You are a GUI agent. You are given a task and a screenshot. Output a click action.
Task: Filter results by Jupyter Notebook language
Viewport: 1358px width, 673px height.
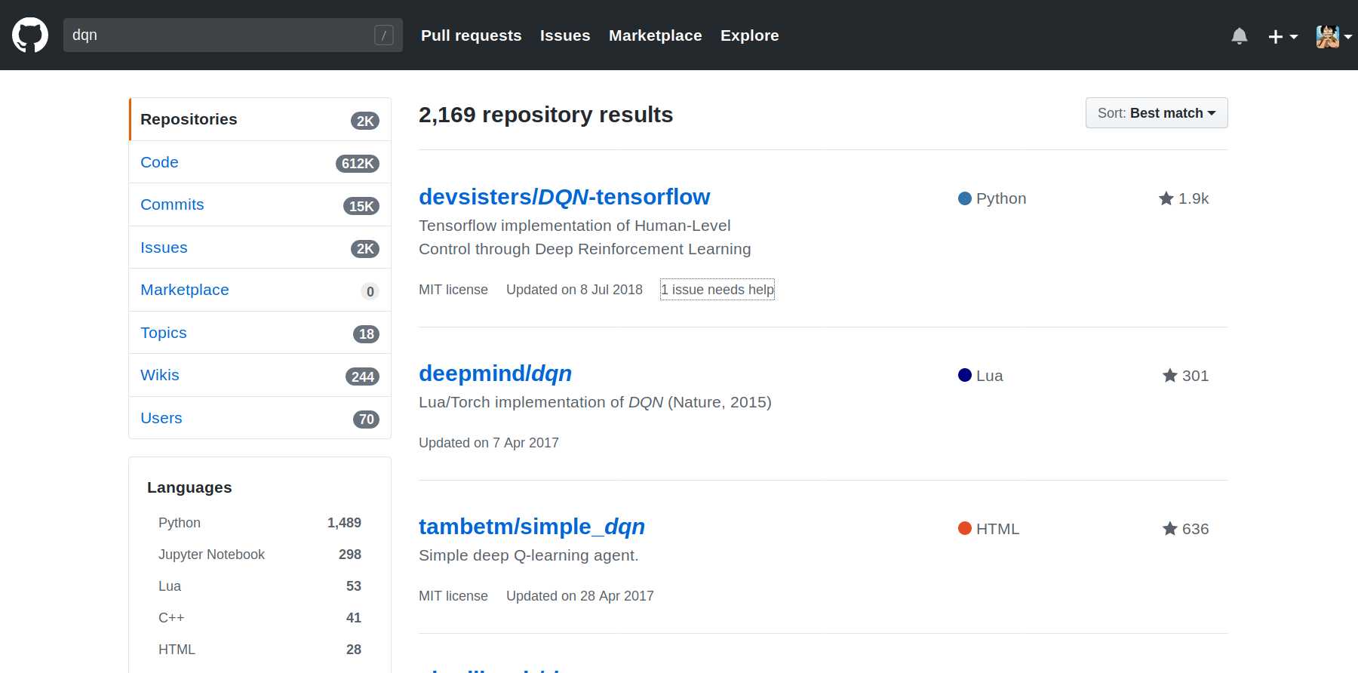(x=260, y=555)
